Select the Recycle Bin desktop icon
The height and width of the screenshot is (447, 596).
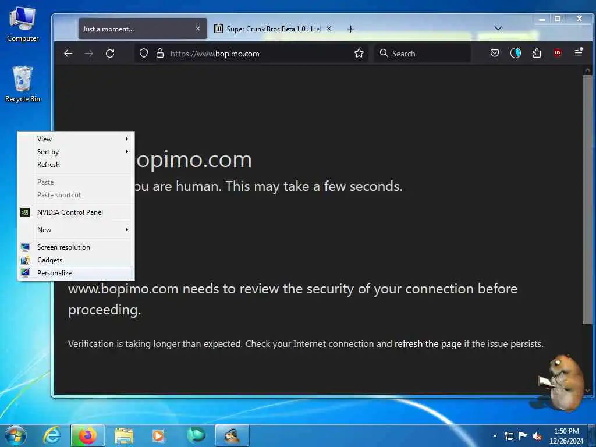23,84
